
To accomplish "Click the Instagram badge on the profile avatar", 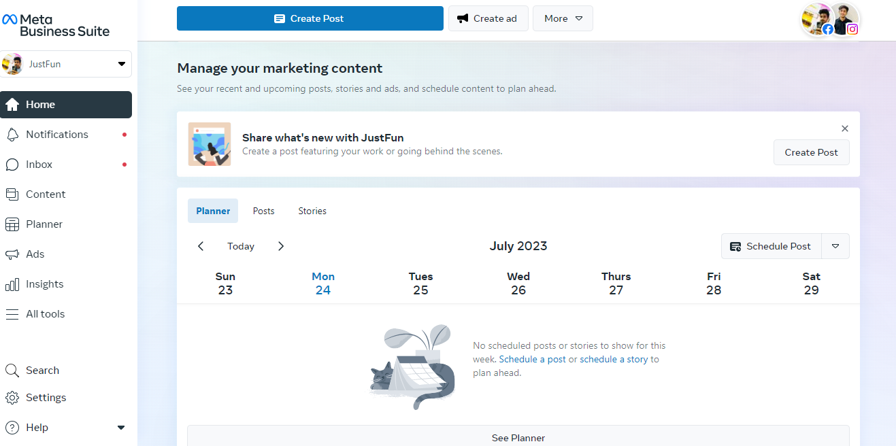I will click(852, 29).
